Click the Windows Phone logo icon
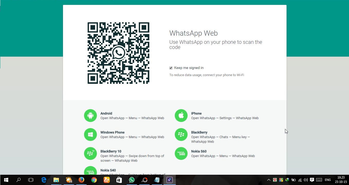Screen dimensions: 349x185 pyautogui.click(x=90, y=135)
